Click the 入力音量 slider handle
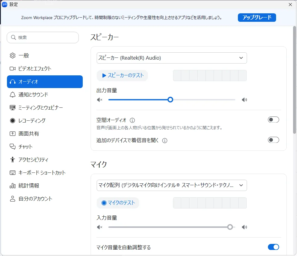This screenshot has height=256, width=297. pos(230,227)
